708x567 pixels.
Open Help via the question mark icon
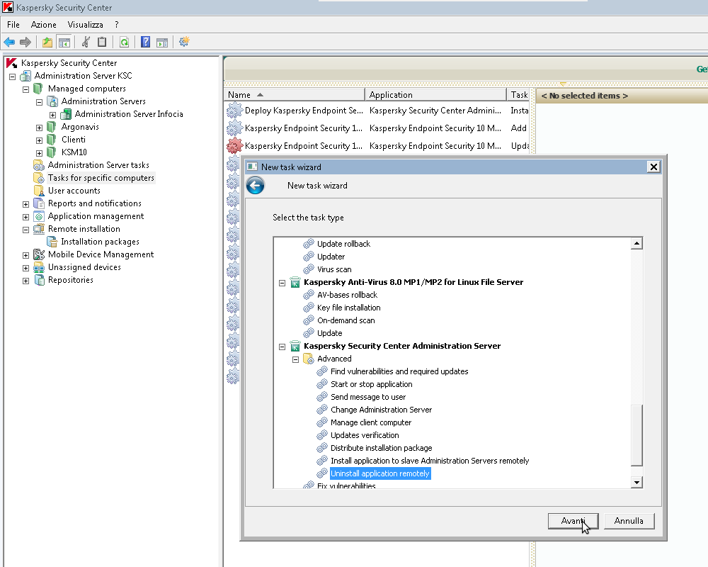tap(145, 42)
